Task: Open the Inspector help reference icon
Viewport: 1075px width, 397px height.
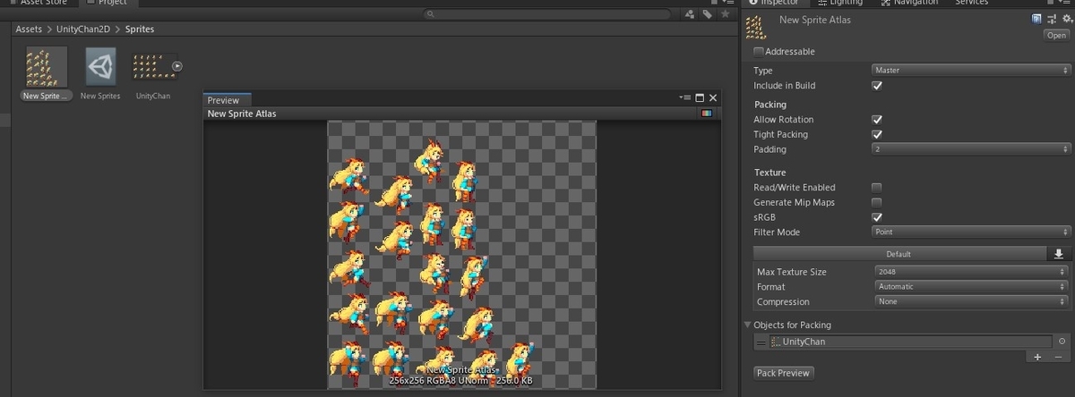Action: tap(1037, 19)
